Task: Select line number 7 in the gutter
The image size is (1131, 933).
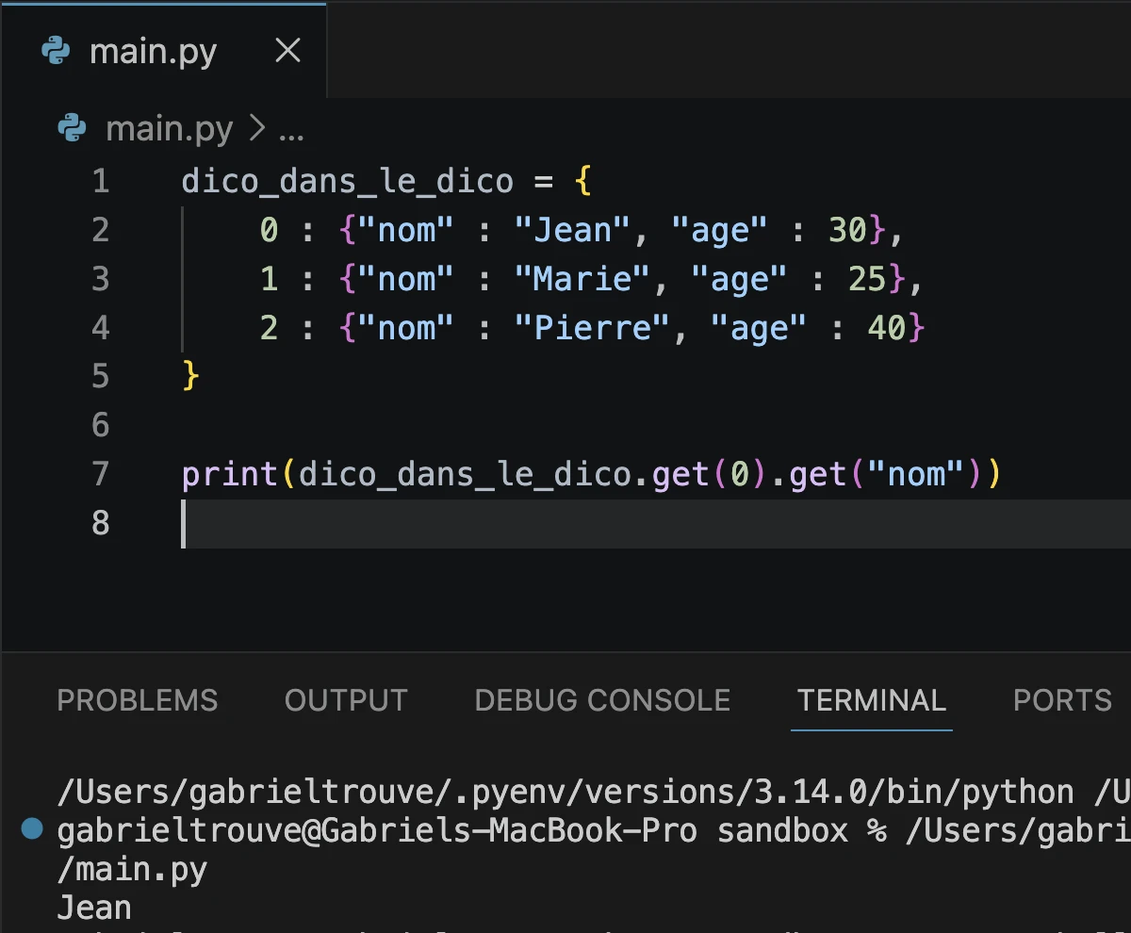Action: [x=101, y=473]
